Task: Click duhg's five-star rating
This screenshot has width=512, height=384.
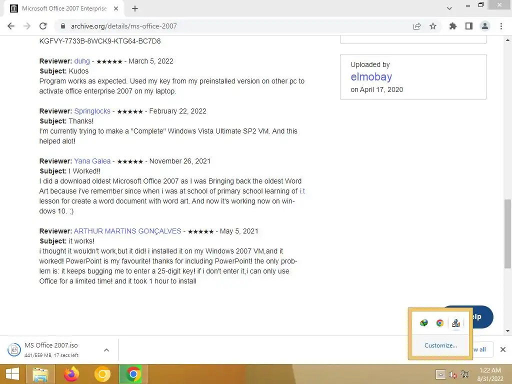Action: coord(109,61)
